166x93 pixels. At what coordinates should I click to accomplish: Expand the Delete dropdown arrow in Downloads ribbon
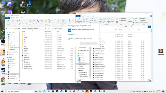(x=108, y=22)
